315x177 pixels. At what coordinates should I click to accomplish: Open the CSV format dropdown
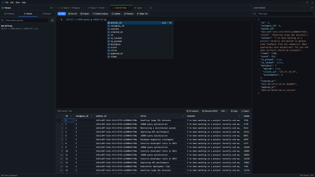coord(224,111)
